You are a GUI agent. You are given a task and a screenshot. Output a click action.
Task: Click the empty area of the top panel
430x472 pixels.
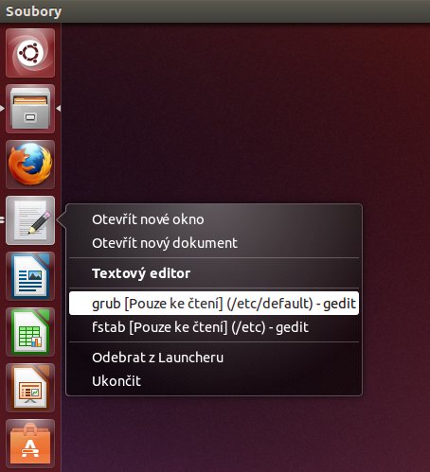(246, 11)
